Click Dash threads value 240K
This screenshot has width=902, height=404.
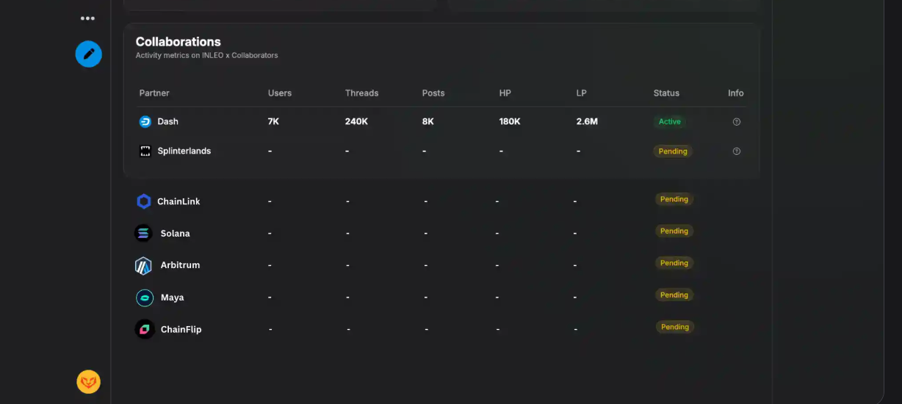click(x=357, y=122)
